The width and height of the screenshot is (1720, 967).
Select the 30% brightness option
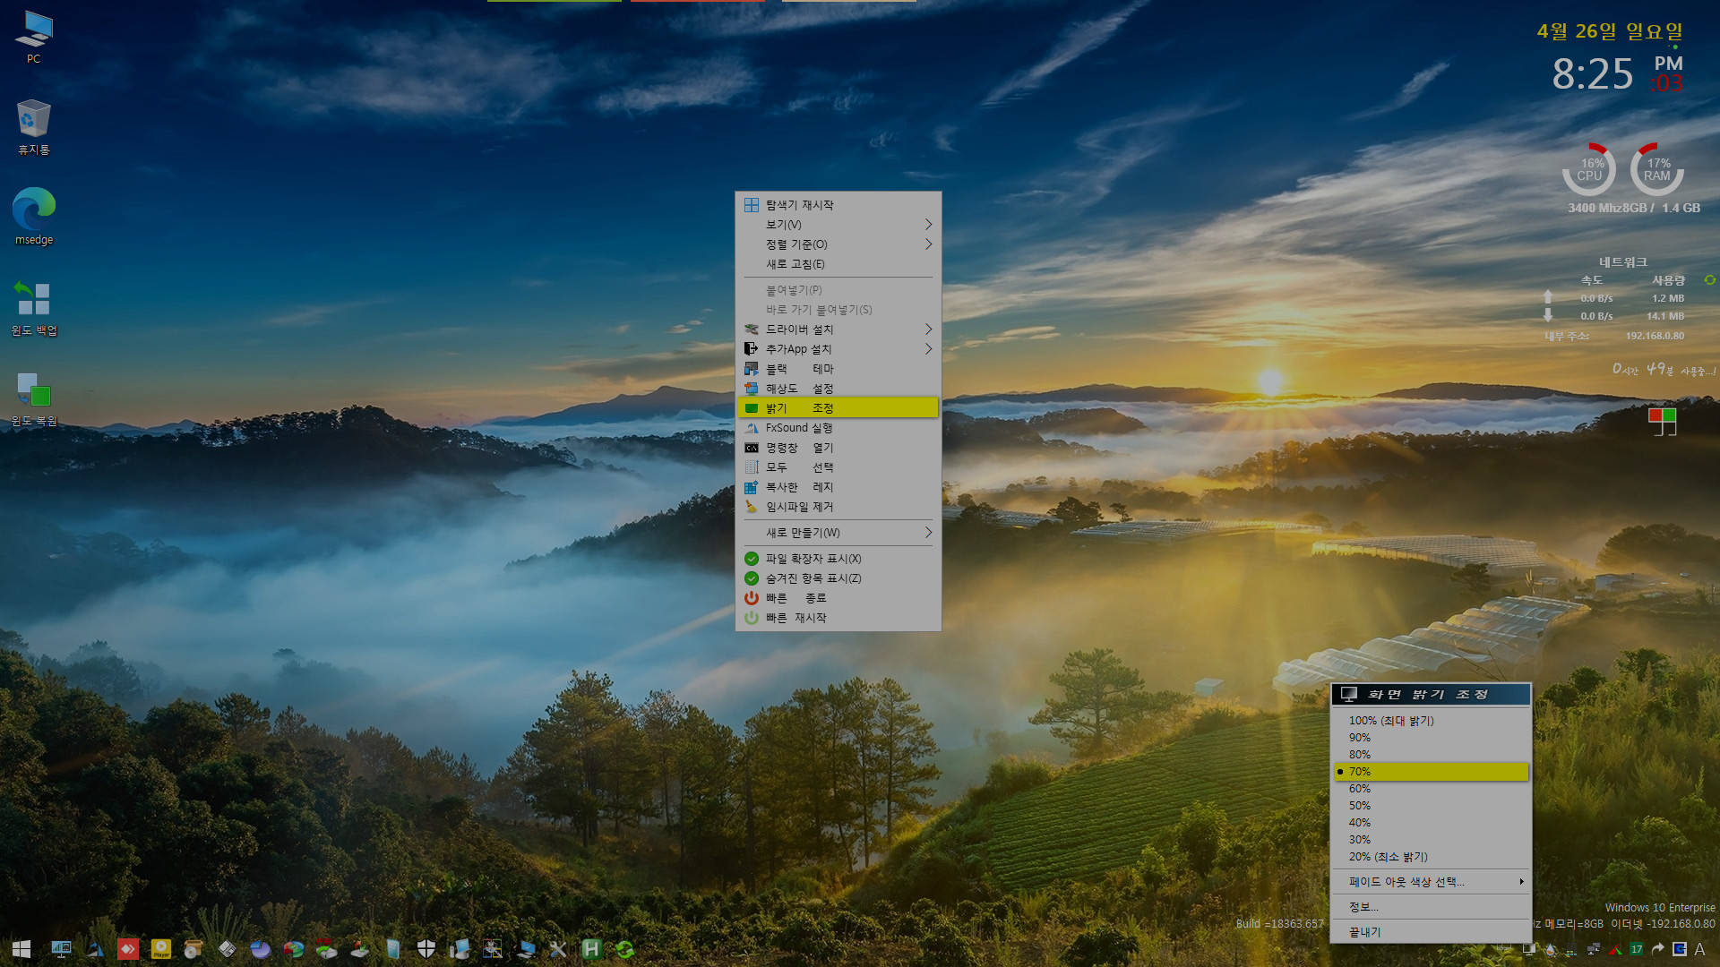pyautogui.click(x=1431, y=840)
